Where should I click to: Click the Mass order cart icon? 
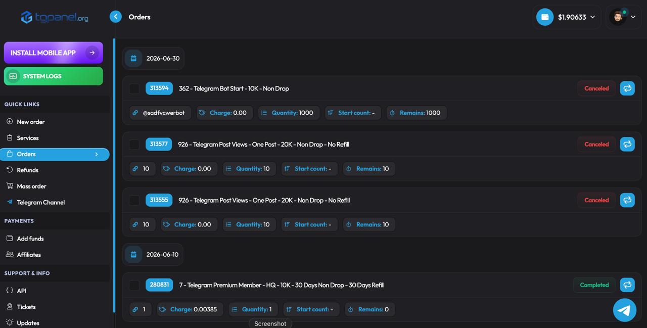[x=10, y=186]
